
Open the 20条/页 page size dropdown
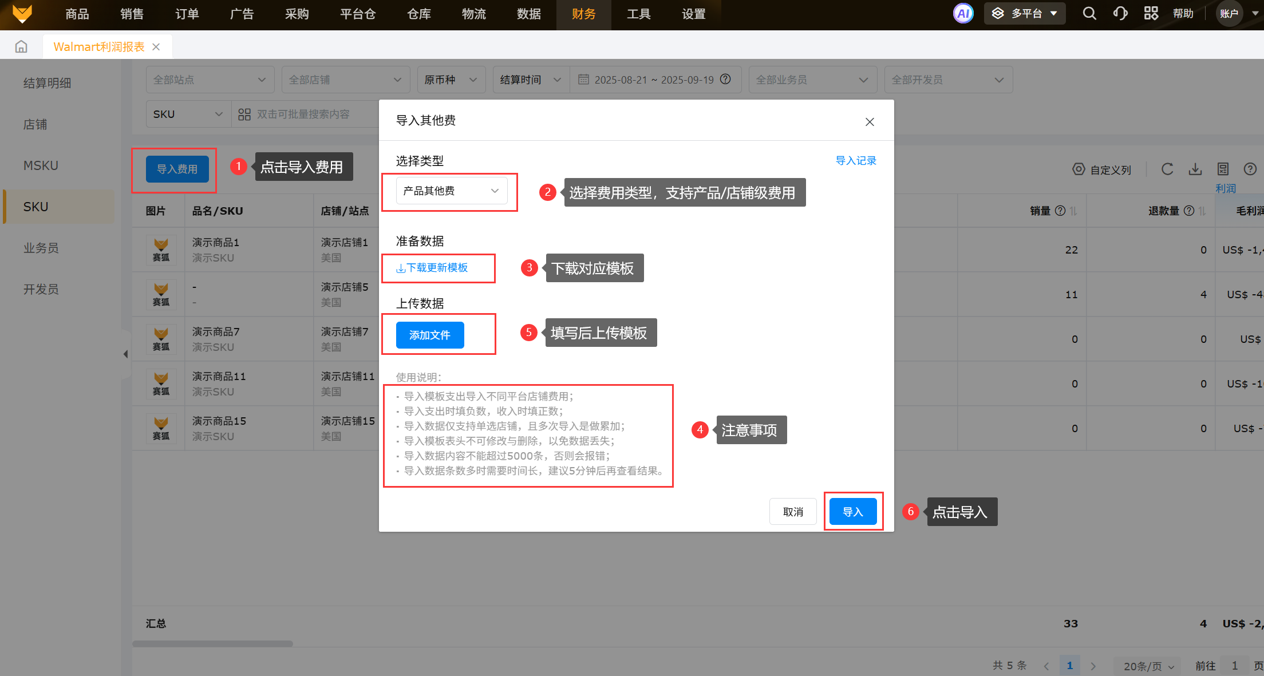(1148, 666)
